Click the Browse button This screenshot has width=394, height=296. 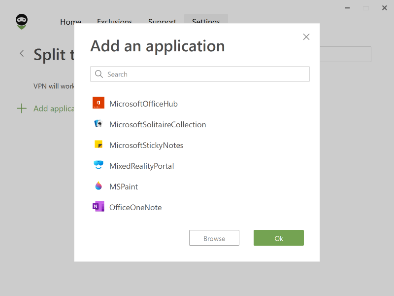[x=214, y=238]
